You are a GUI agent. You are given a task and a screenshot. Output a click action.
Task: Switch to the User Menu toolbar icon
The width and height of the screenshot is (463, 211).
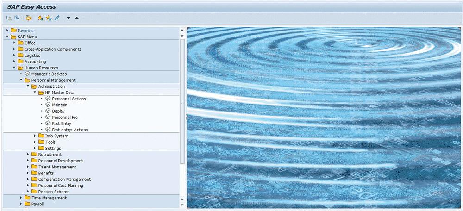tap(9, 18)
